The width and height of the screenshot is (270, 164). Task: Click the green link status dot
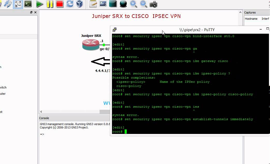click(104, 45)
